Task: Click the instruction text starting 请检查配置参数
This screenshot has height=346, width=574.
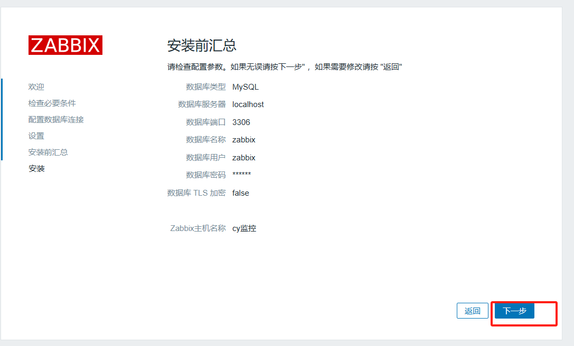Action: click(285, 67)
